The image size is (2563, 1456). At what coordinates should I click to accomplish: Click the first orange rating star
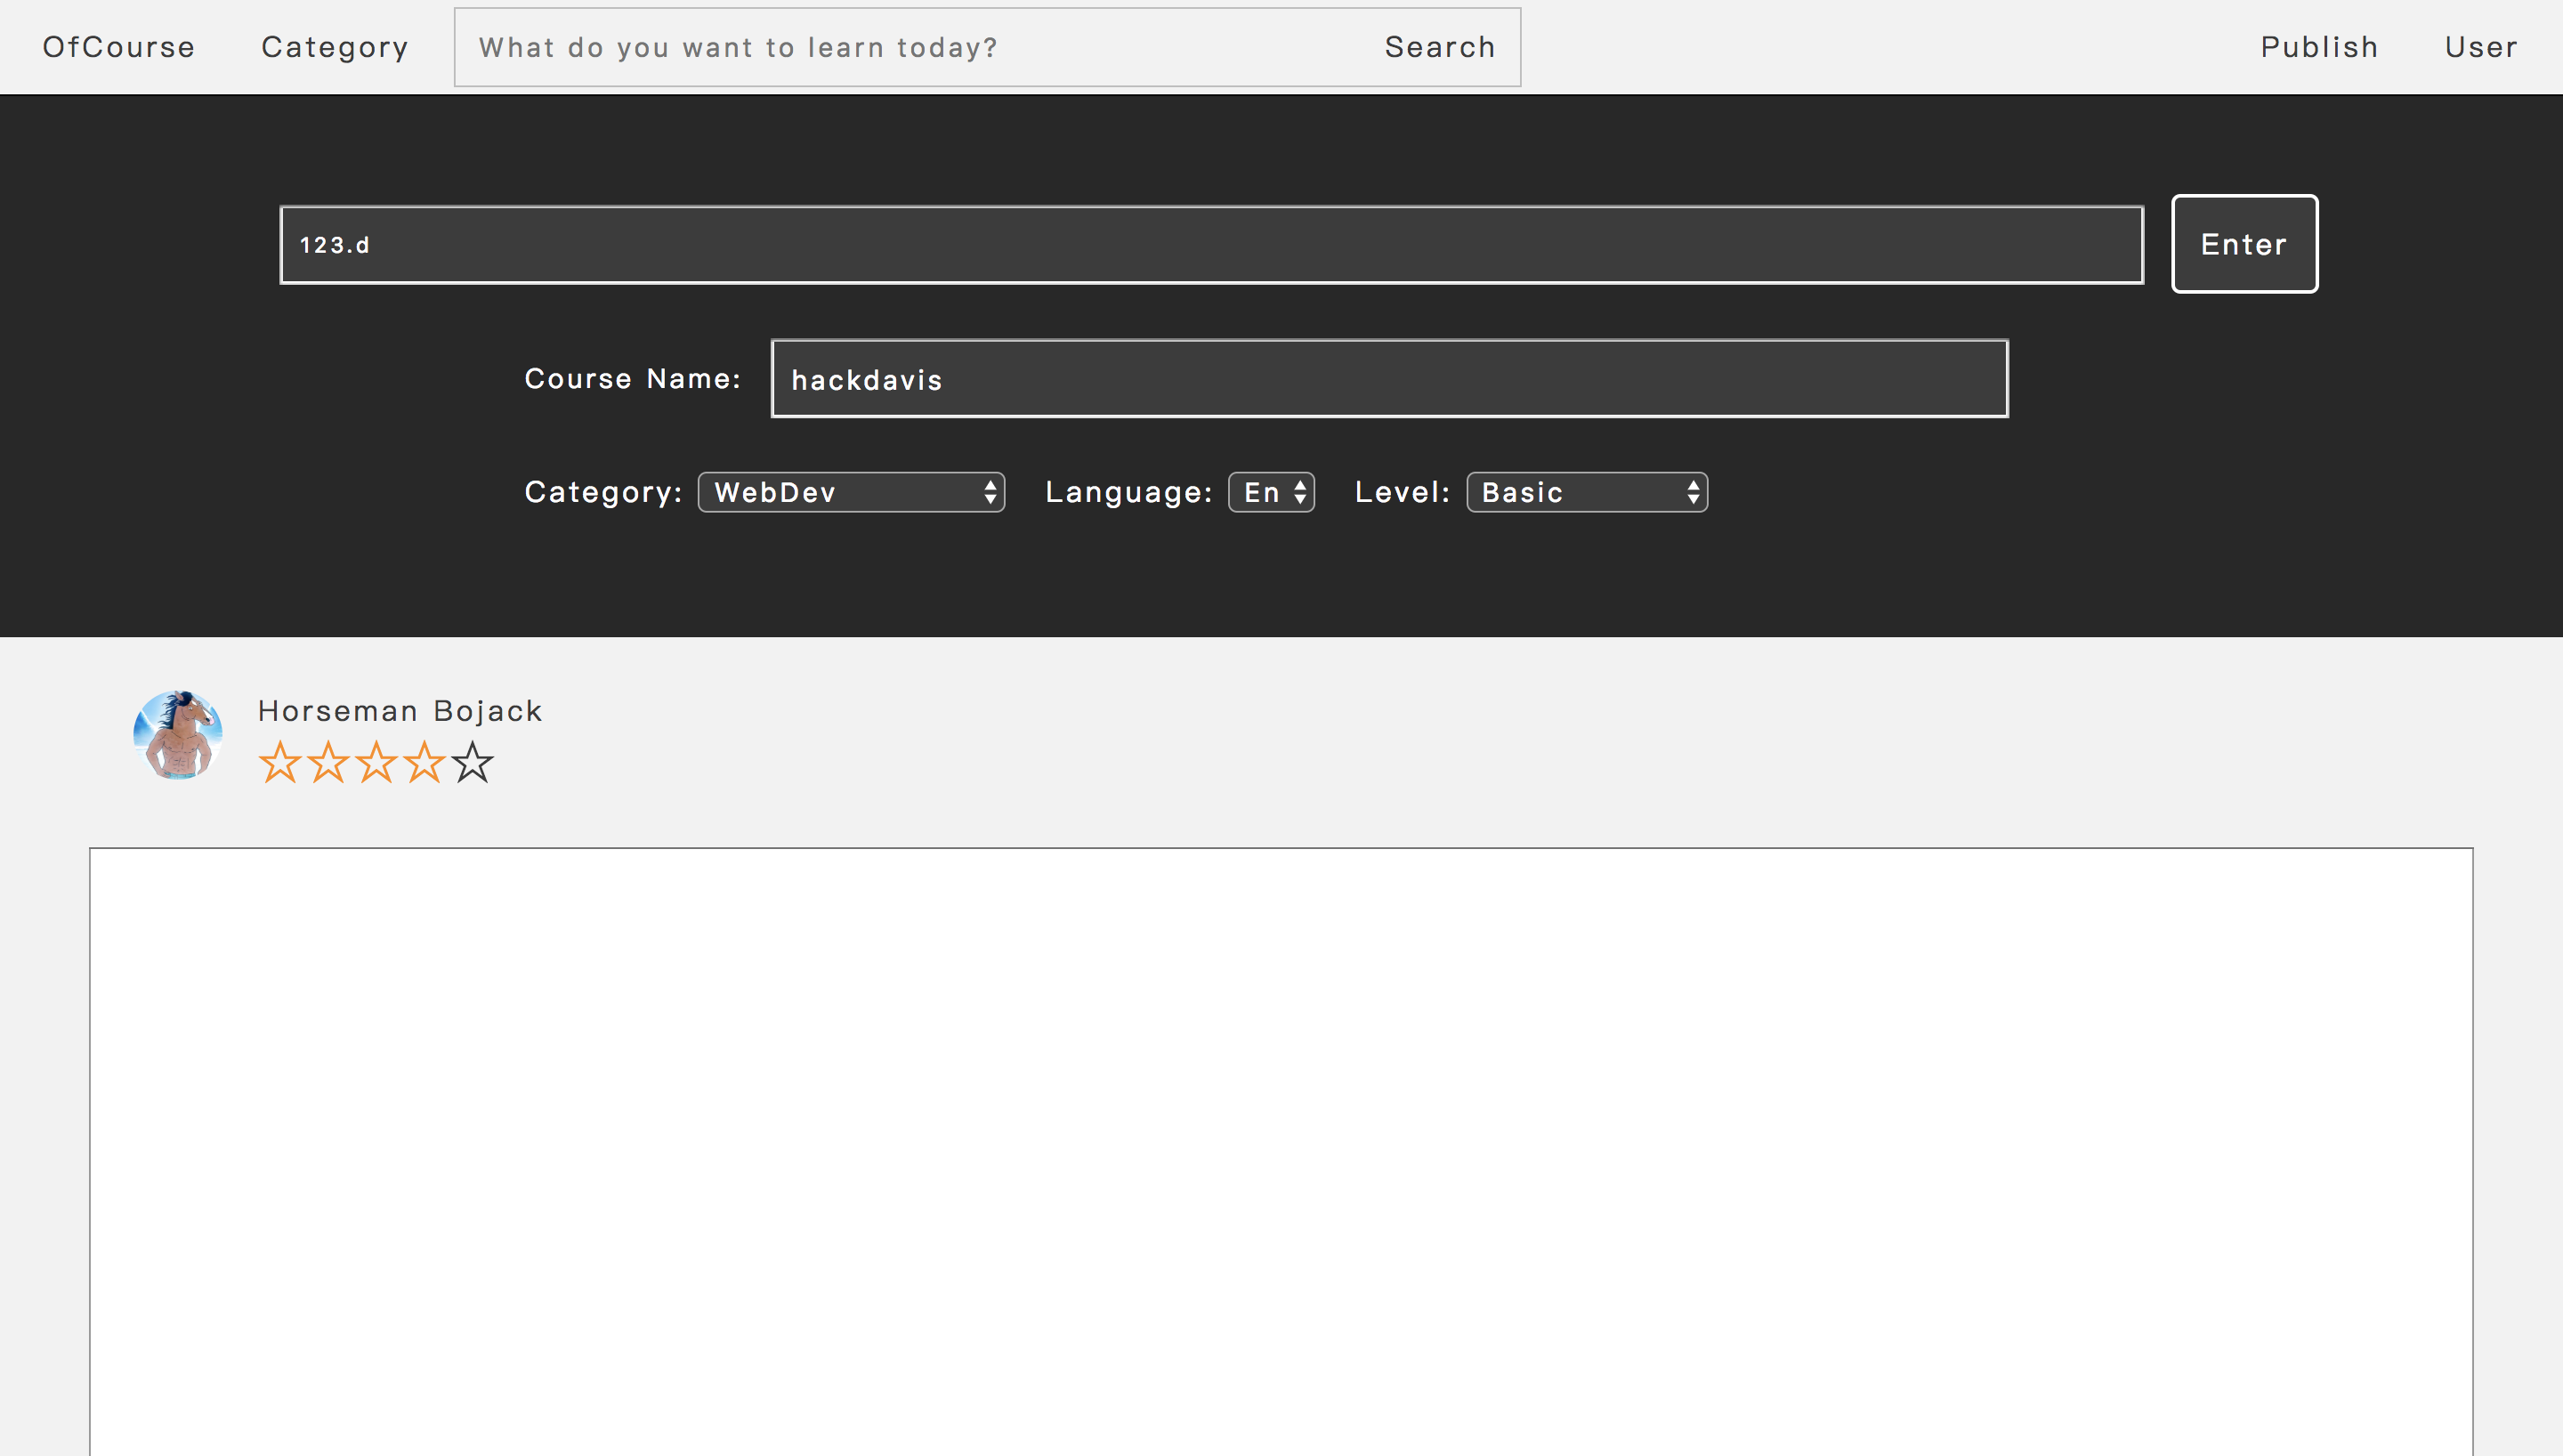pyautogui.click(x=280, y=763)
